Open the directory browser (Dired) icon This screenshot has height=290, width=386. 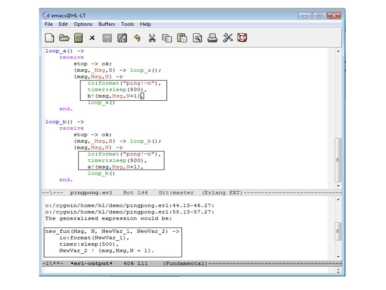[78, 38]
